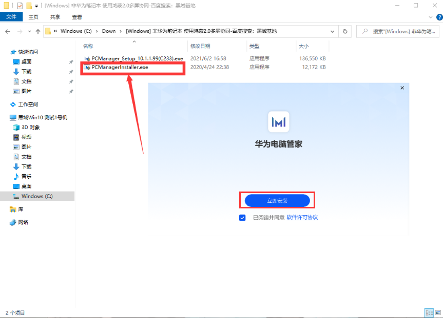Select the PCManagerInstaller.exe file

pos(120,67)
